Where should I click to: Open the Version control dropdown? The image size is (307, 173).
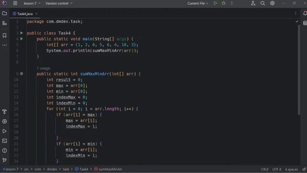pyautogui.click(x=59, y=3)
